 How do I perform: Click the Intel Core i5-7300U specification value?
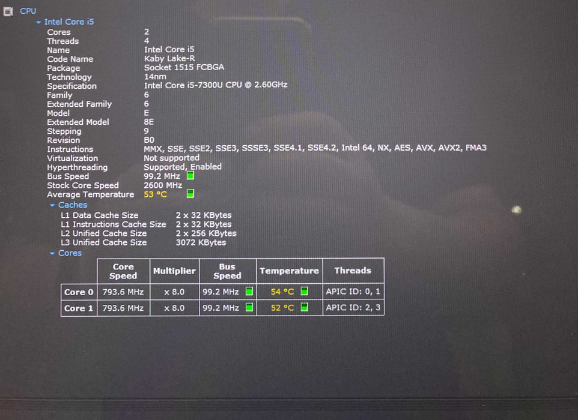pyautogui.click(x=216, y=85)
